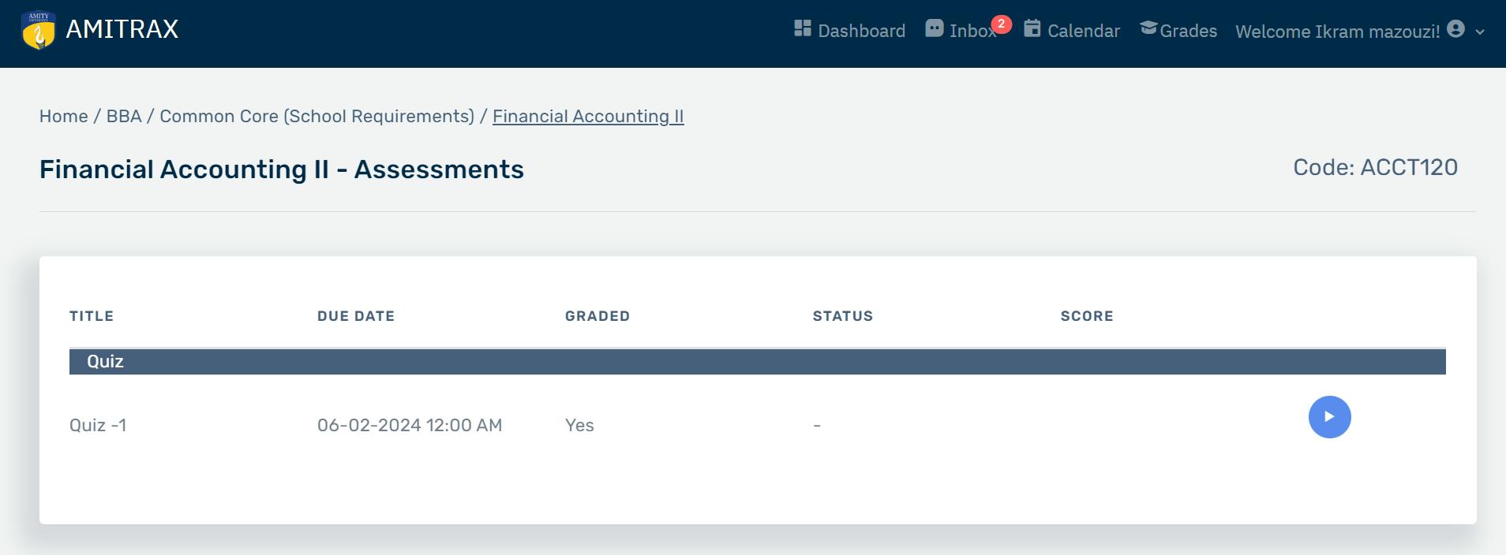Click the red Inbox notification badge
The height and width of the screenshot is (555, 1506).
(1001, 24)
